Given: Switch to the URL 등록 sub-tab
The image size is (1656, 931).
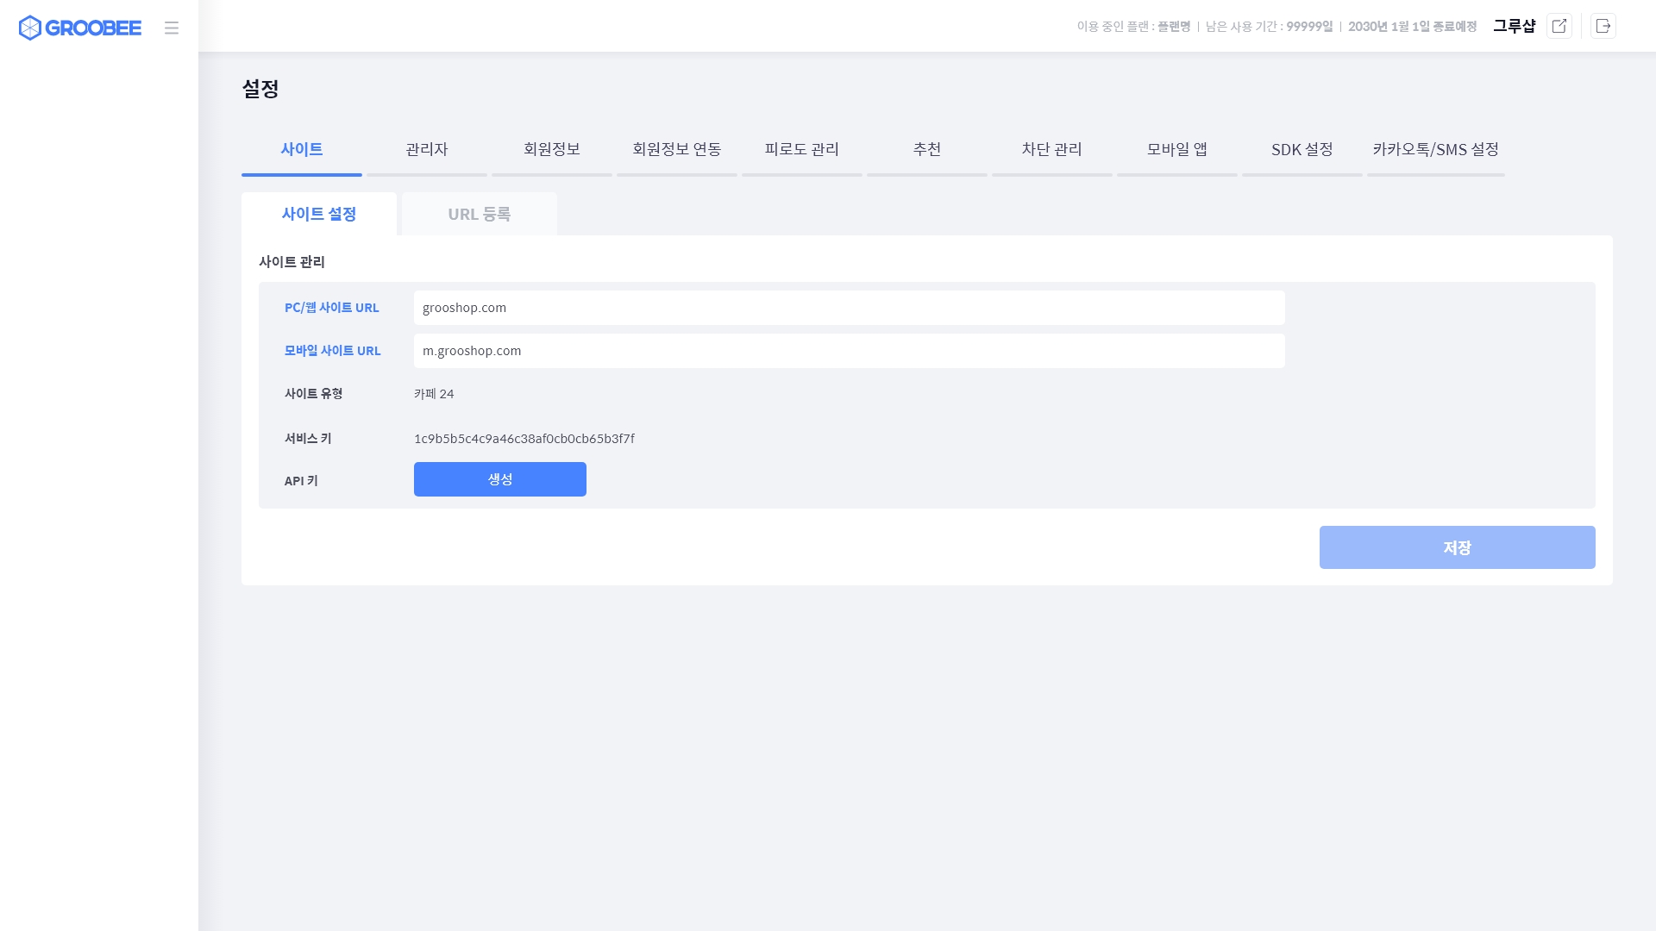Looking at the screenshot, I should (x=480, y=214).
